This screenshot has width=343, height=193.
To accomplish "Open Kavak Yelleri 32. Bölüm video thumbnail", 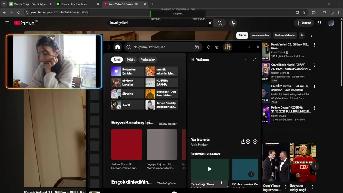I will pyautogui.click(x=266, y=51).
